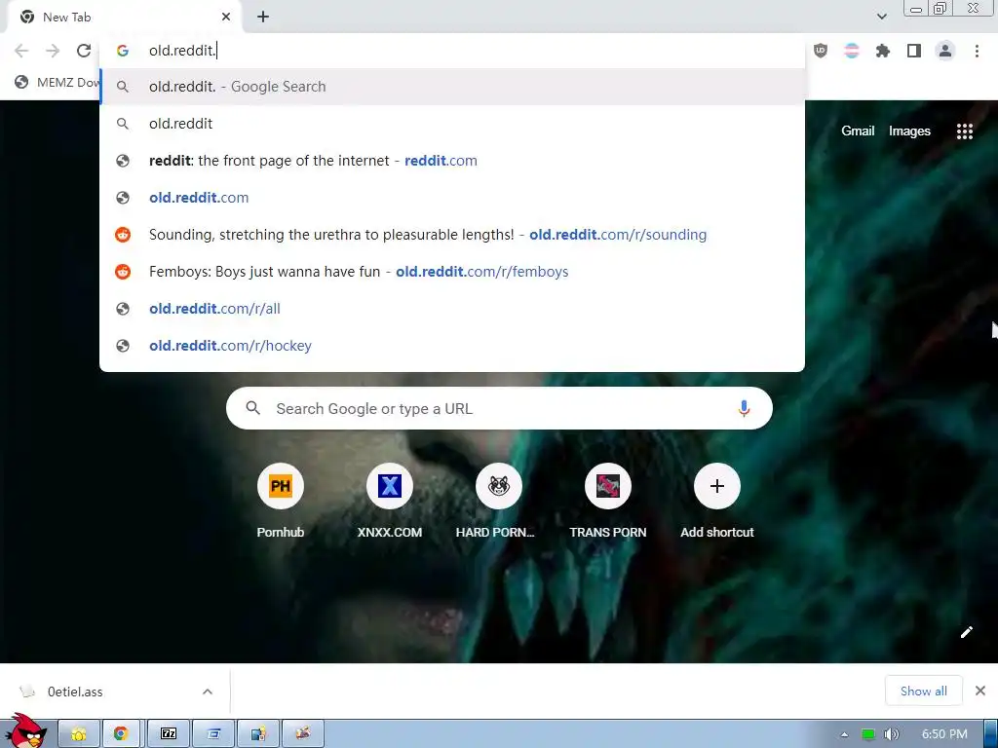Image resolution: width=998 pixels, height=748 pixels.
Task: Open the Angry Birds start button
Action: (x=26, y=731)
